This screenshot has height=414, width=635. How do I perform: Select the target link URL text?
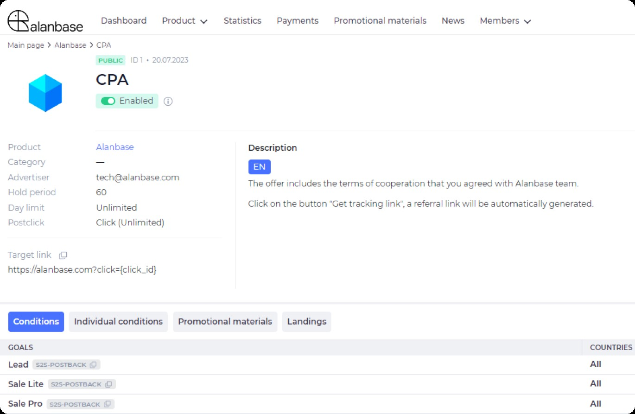pyautogui.click(x=82, y=269)
